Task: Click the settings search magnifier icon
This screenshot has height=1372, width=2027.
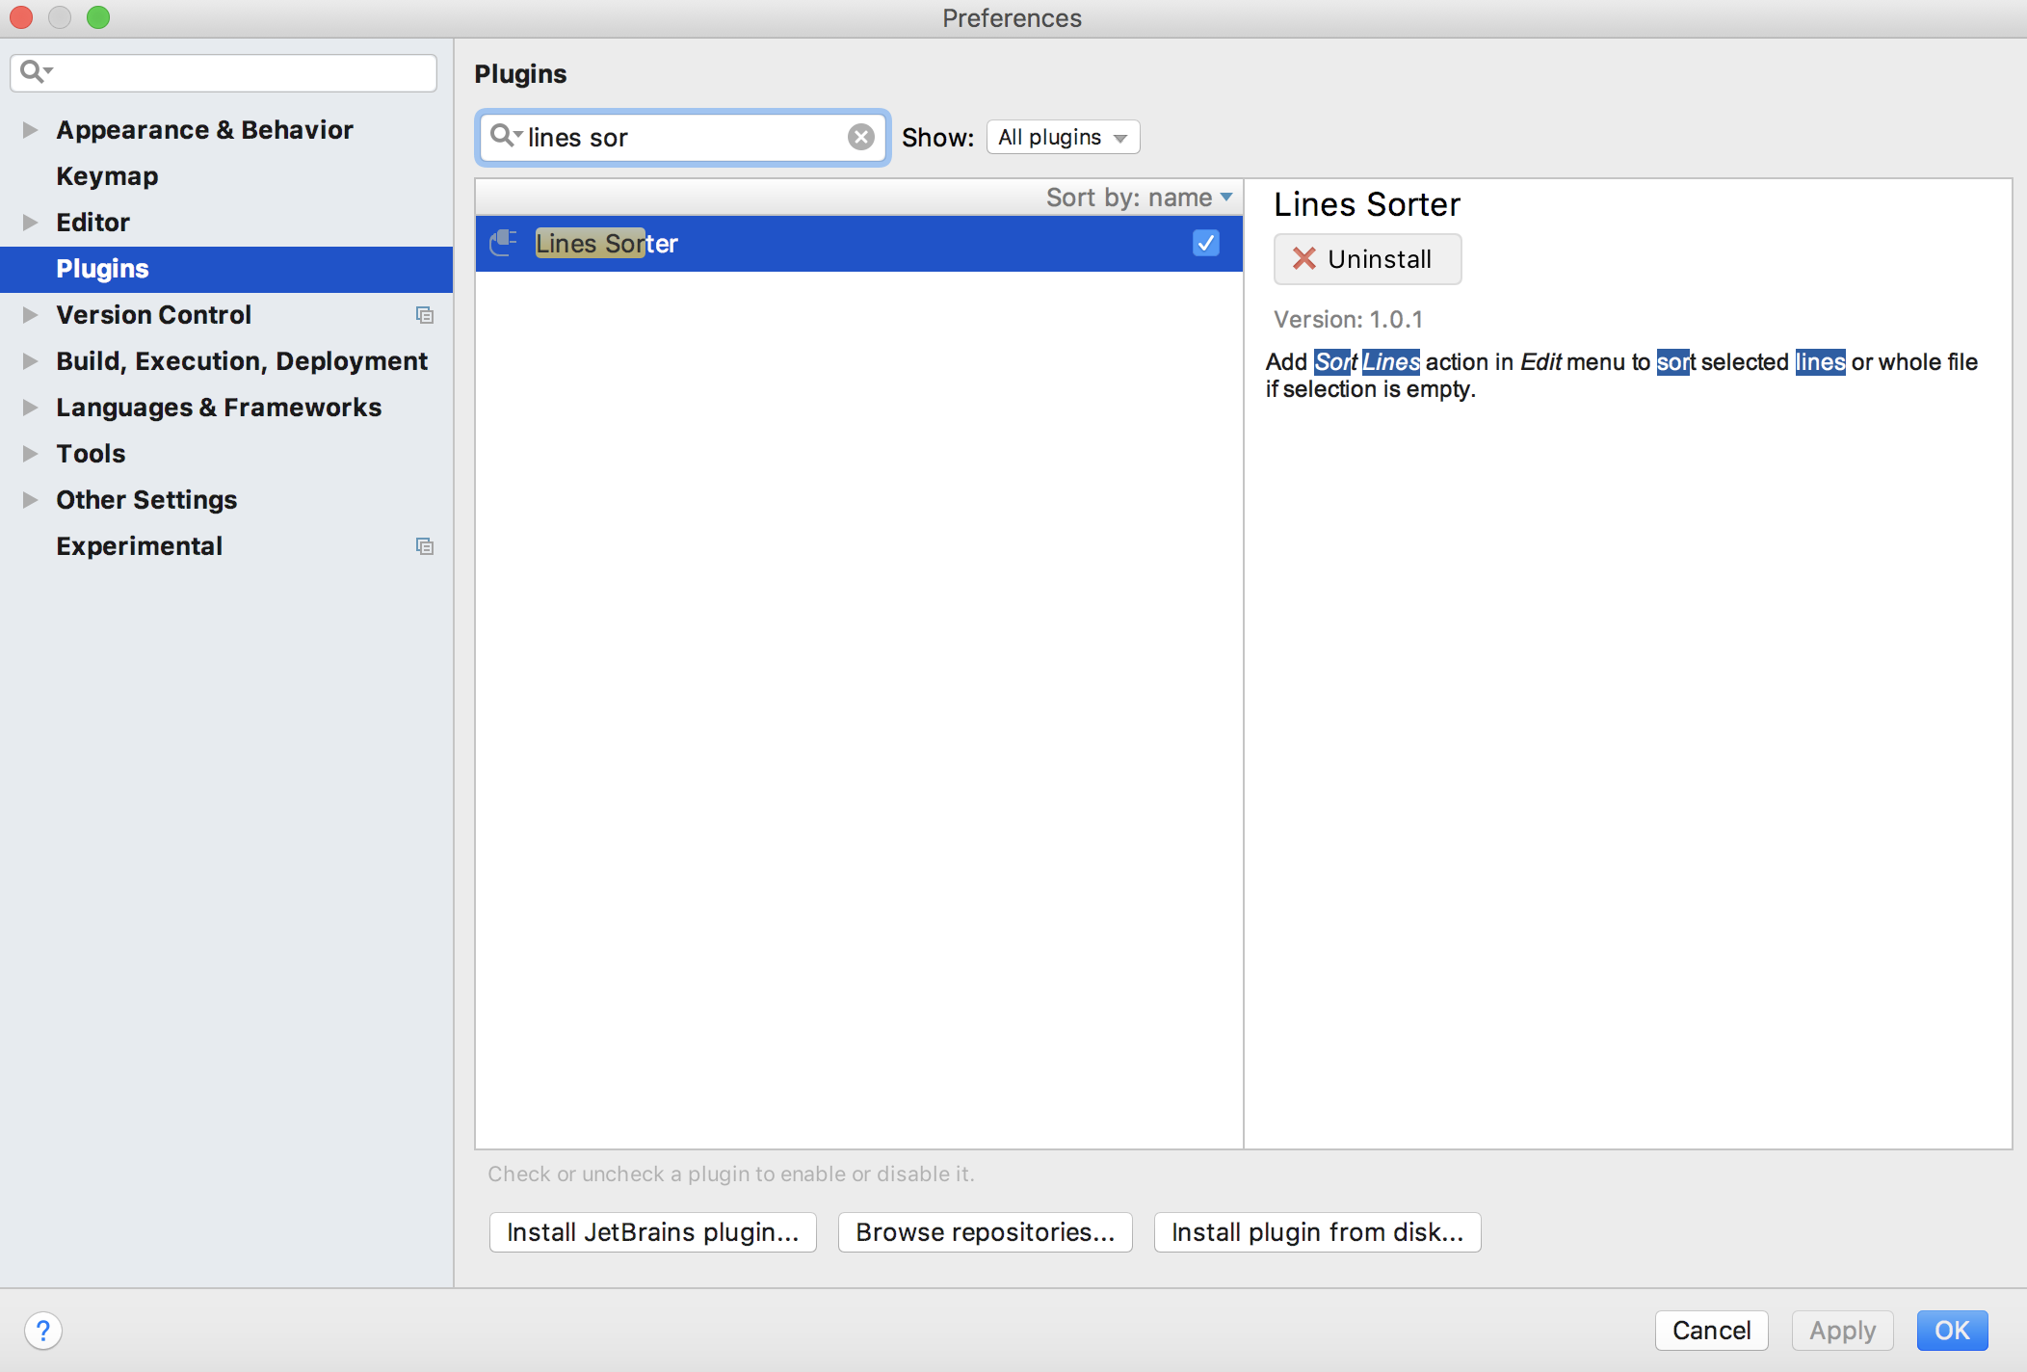Action: coord(34,71)
